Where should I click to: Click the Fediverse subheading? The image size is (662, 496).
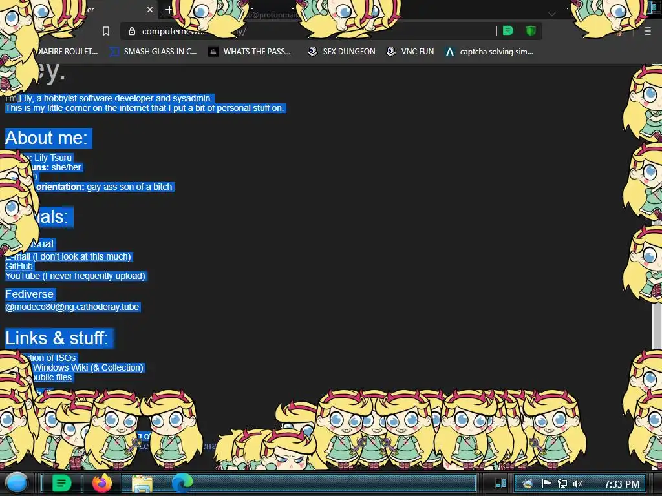[30, 294]
